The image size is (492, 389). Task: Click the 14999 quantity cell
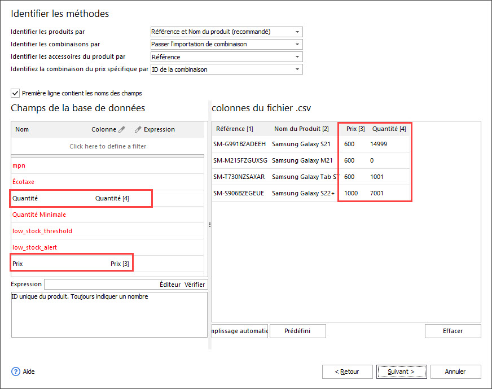379,144
